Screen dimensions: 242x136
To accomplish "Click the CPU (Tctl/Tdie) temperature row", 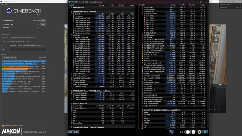I will click(173, 7).
